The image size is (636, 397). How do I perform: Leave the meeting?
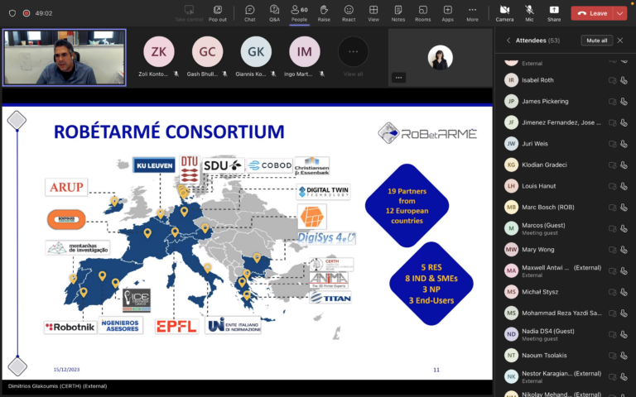(x=592, y=13)
